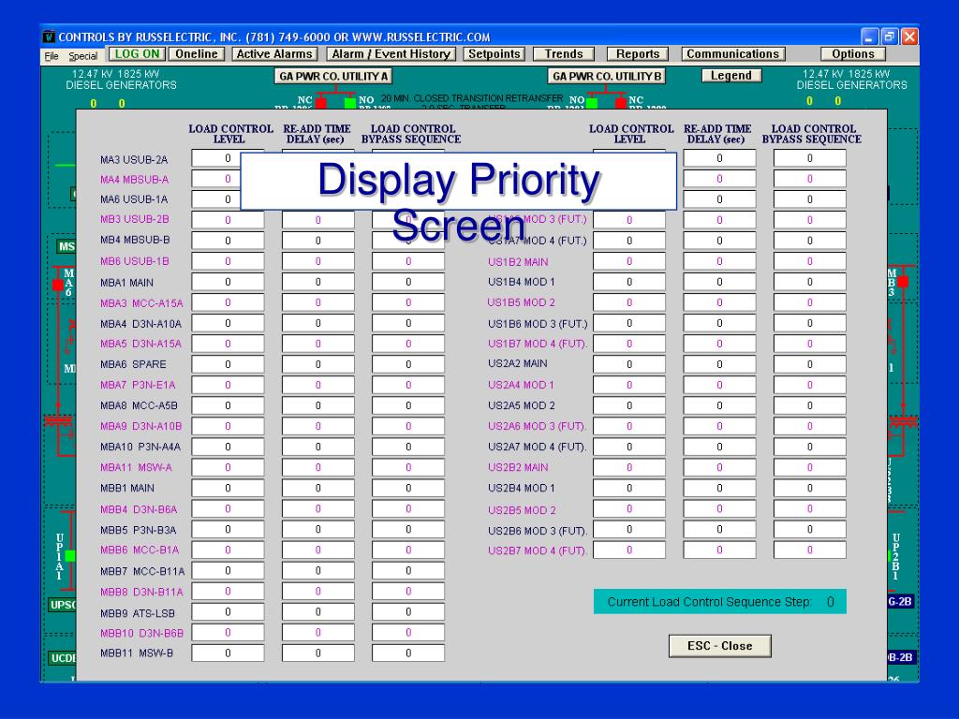Viewport: 959px width, 719px height.
Task: Click the MBB4 D3N-B6A row label
Action: click(x=139, y=509)
